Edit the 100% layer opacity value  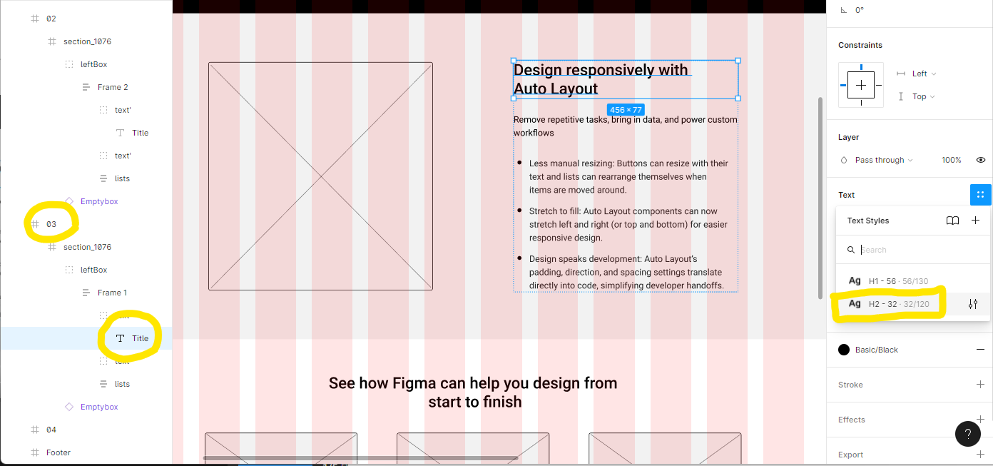951,160
